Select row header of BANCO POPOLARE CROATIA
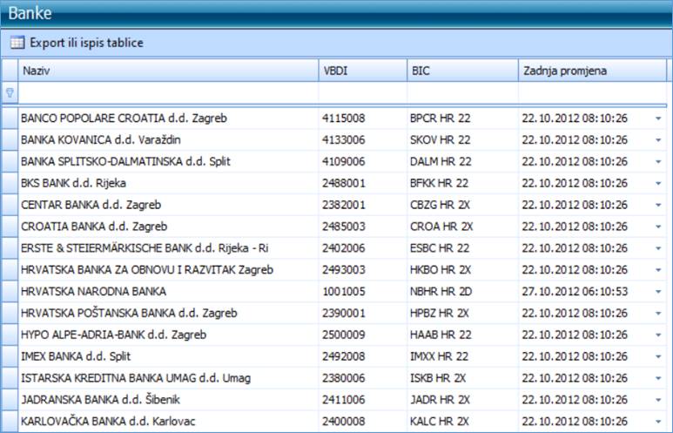Viewport: 673px width, 433px height. click(10, 118)
